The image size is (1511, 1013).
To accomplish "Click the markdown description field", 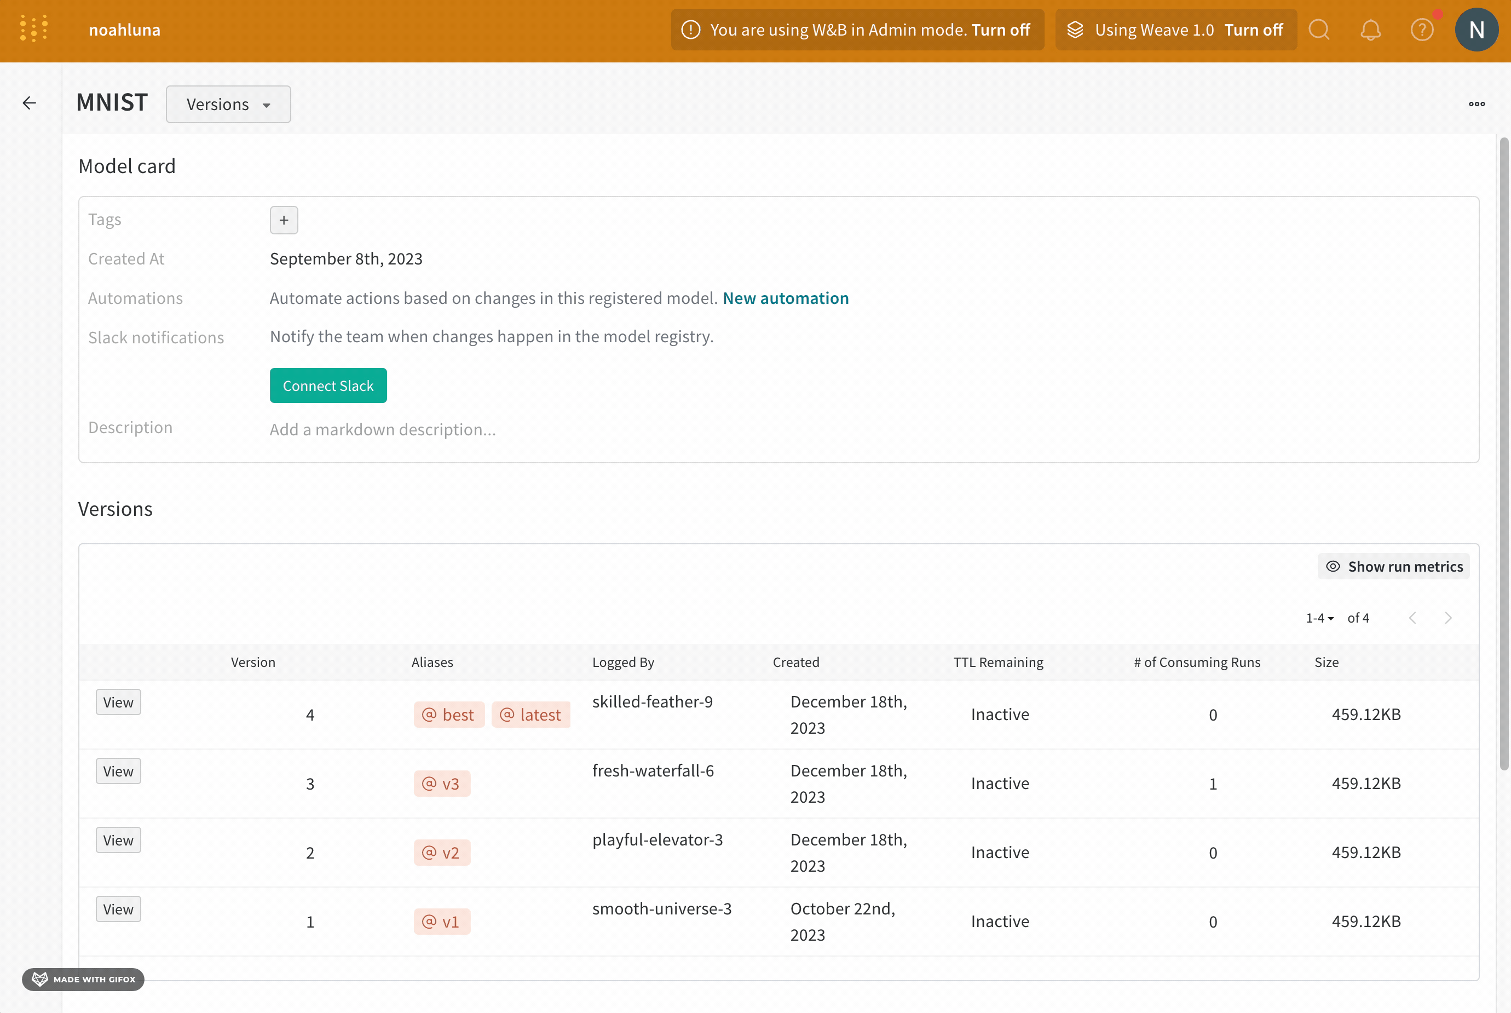I will click(x=383, y=430).
